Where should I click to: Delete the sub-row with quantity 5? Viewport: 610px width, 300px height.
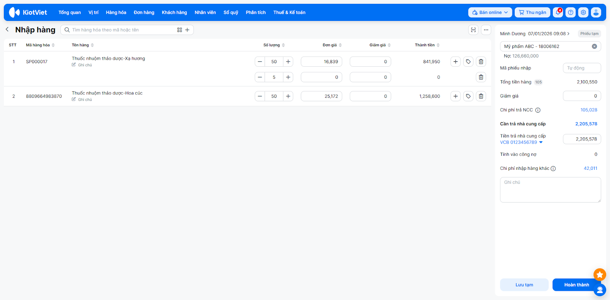(481, 77)
